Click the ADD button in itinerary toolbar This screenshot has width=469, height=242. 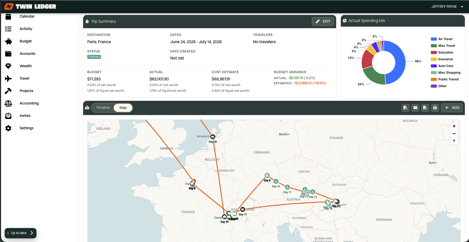click(x=452, y=108)
